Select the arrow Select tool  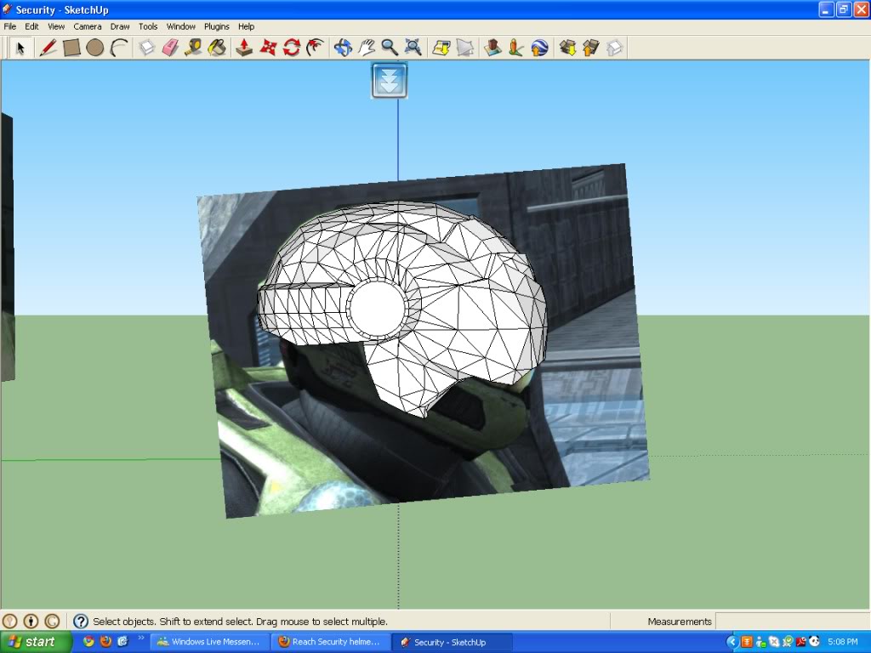click(20, 48)
